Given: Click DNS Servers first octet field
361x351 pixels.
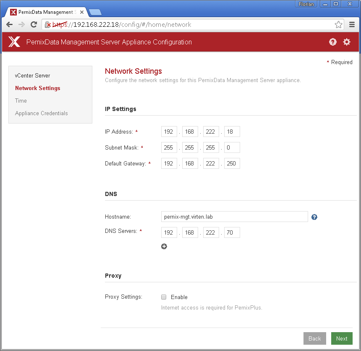Looking at the screenshot, I should pyautogui.click(x=169, y=232).
